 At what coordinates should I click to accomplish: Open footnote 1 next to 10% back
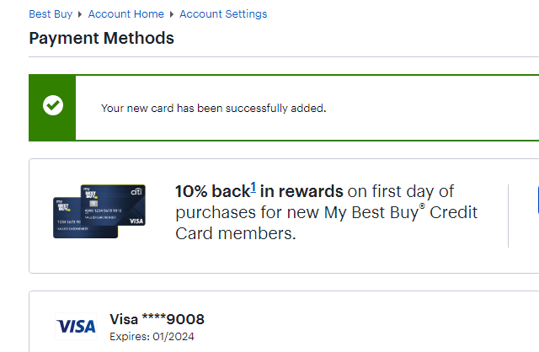tap(253, 187)
